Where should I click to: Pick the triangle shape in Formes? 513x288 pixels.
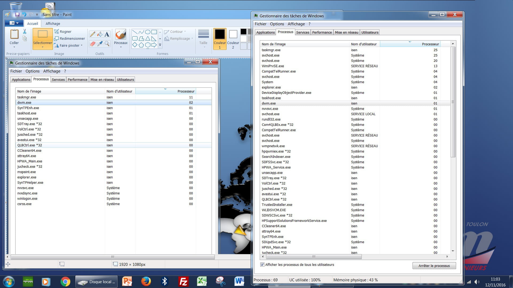(148, 38)
